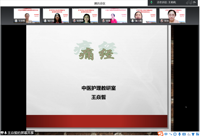
Task: Select 杨巧菊 participant video thumbnail
Action: pyautogui.click(x=56, y=16)
